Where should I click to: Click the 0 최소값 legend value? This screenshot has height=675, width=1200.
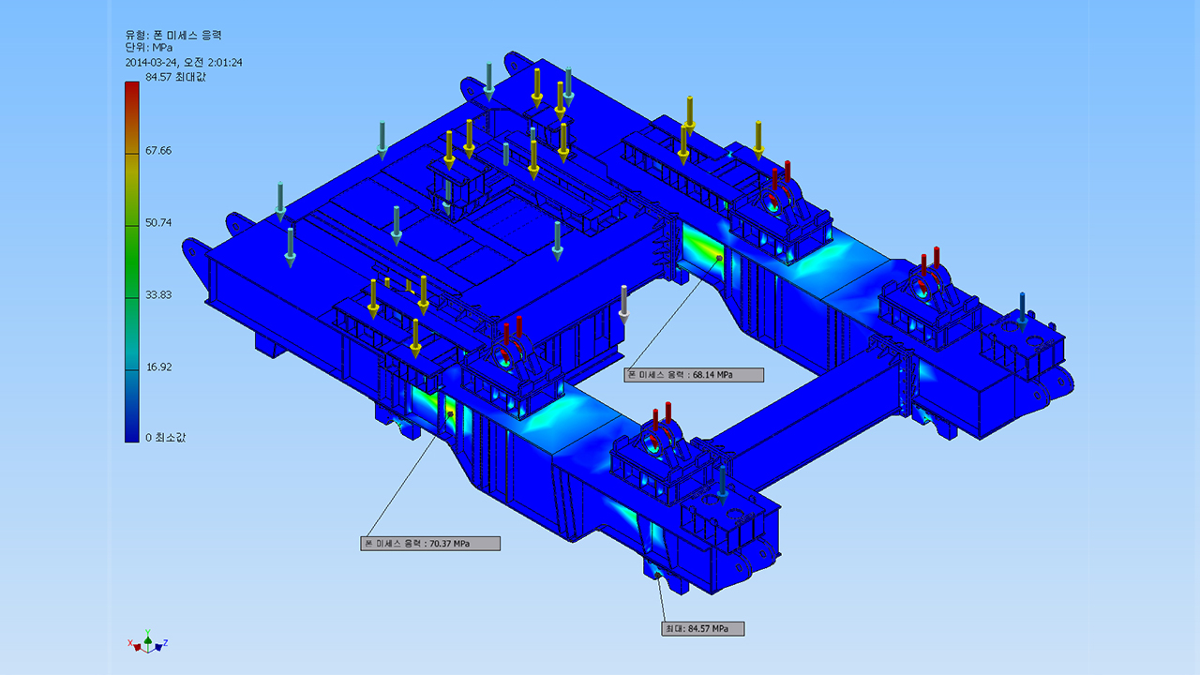[165, 437]
